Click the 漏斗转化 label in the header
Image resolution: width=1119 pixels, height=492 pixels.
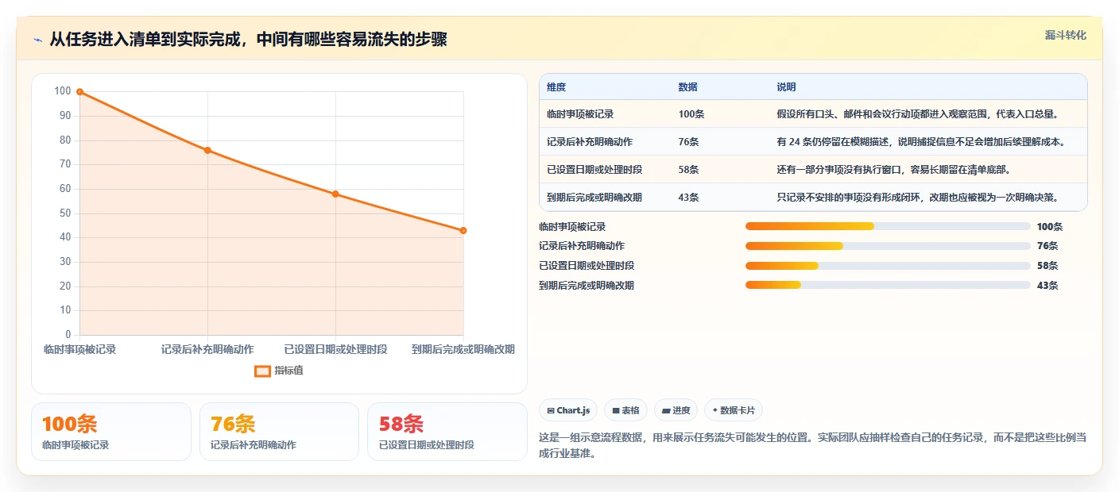click(x=1065, y=35)
